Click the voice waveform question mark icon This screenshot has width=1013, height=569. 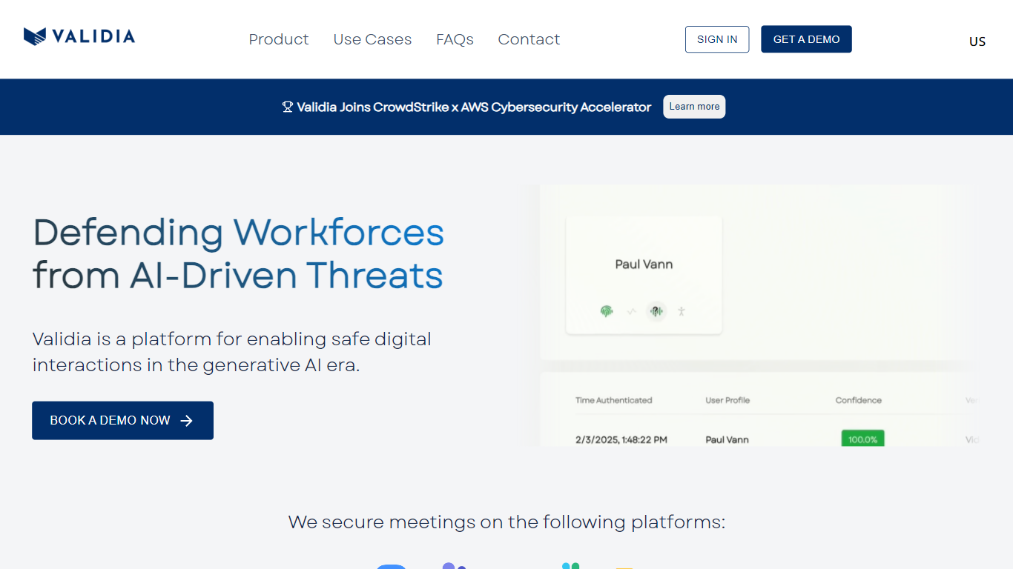pos(656,311)
